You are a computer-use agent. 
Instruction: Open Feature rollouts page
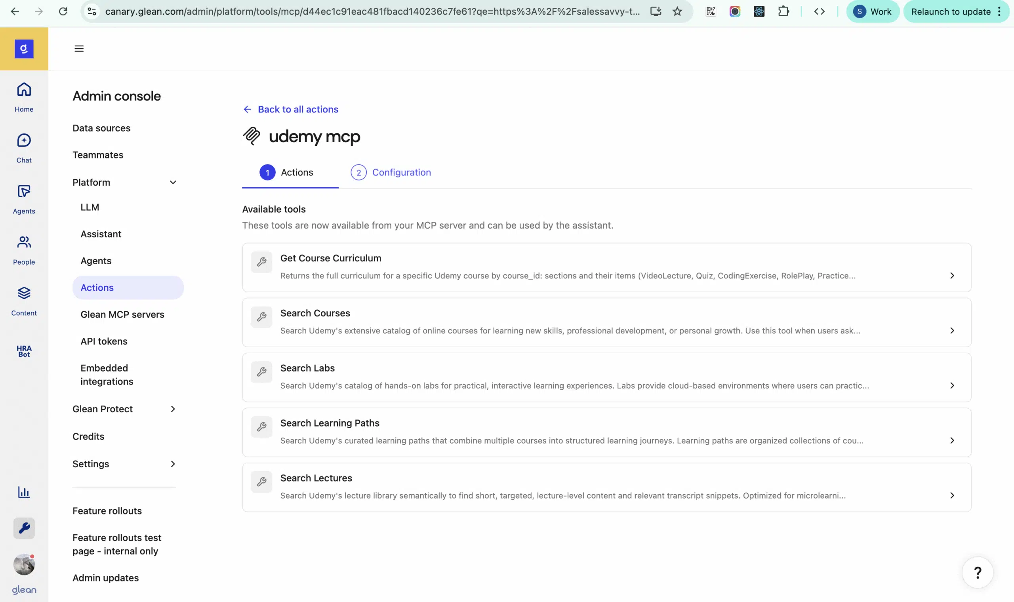coord(107,511)
